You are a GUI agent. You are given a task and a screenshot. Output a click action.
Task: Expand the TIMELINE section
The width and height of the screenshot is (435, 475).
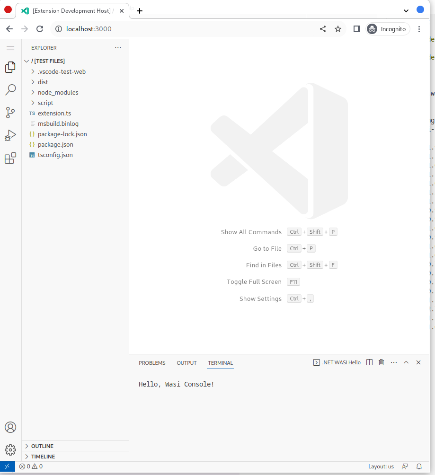pos(75,457)
